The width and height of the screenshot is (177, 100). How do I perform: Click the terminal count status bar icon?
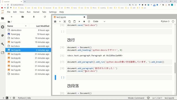(x=7, y=98)
